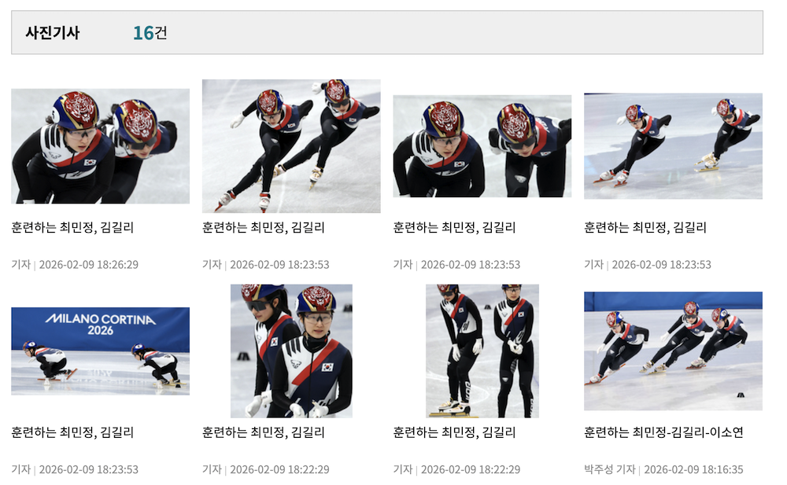Click headline beneath the sunglasses portrait photo

[x=264, y=432]
